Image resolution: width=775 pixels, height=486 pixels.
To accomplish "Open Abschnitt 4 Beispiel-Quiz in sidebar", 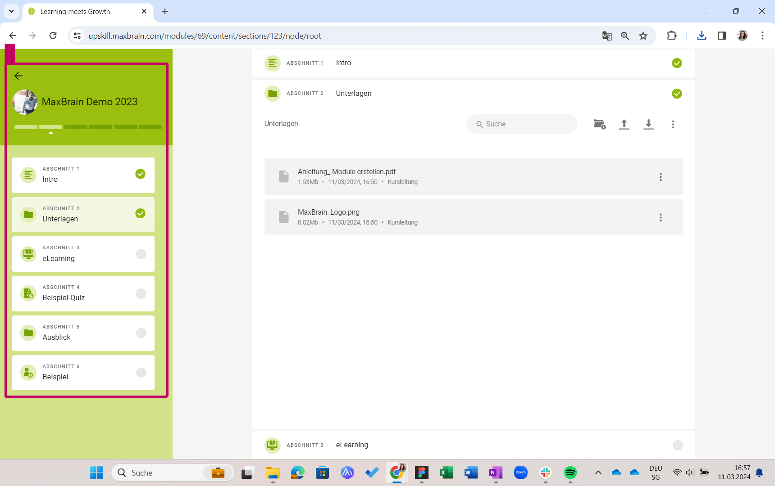I will (x=83, y=293).
